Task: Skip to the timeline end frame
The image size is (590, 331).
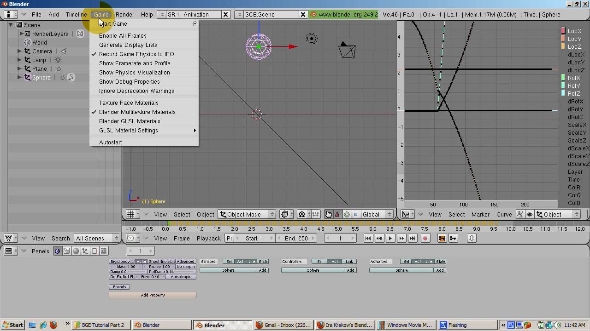Action: pos(413,238)
